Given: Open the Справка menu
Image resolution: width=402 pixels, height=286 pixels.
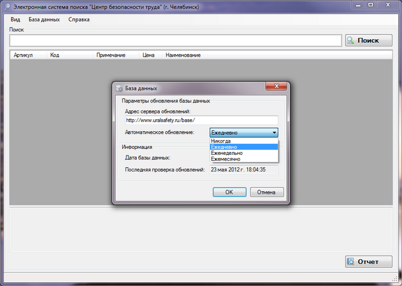Looking at the screenshot, I should (x=79, y=19).
